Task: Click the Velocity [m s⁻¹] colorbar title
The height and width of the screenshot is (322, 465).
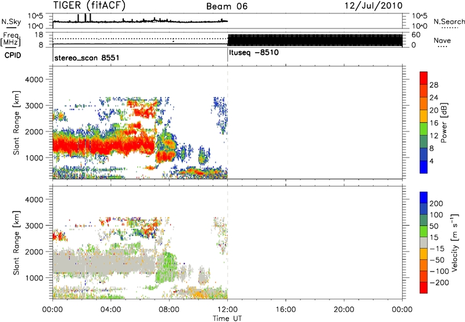Action: pyautogui.click(x=455, y=242)
